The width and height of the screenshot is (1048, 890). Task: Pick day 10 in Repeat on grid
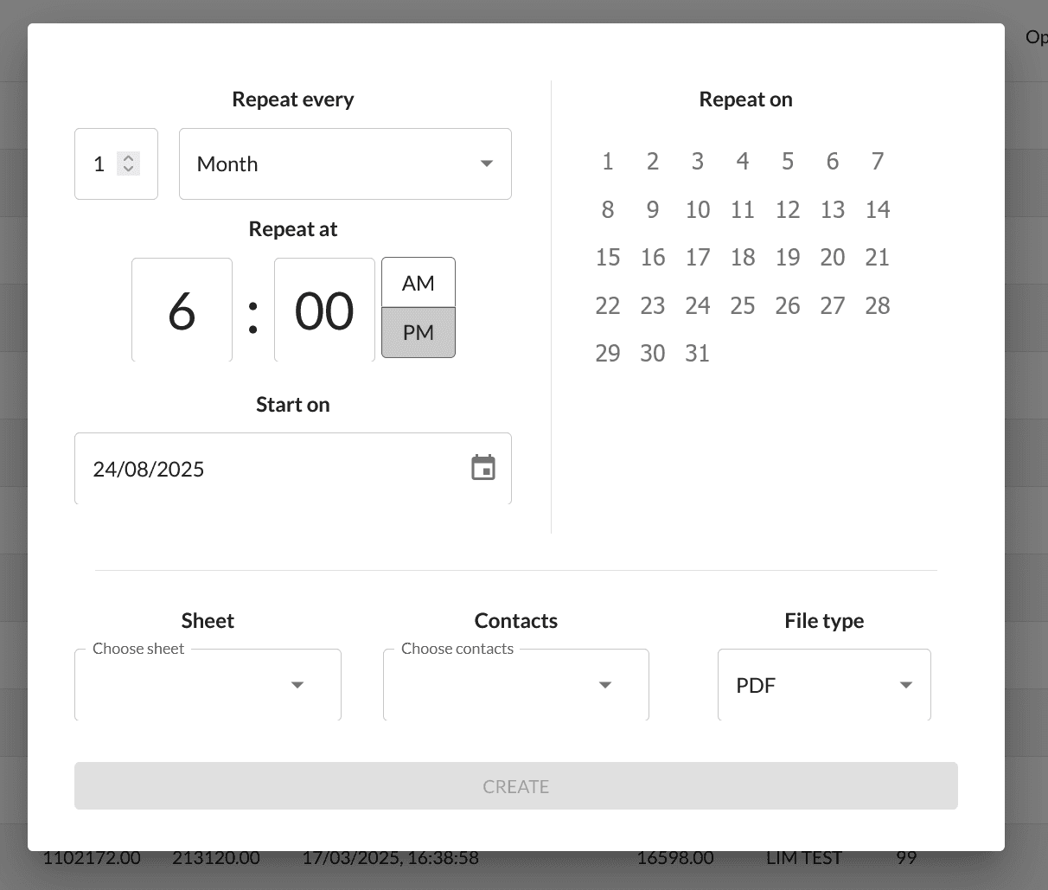(x=697, y=210)
